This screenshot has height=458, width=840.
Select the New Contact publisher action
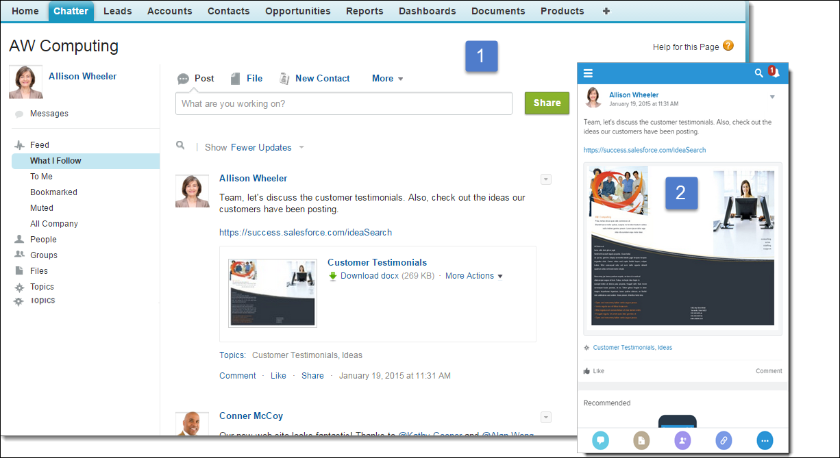tap(314, 79)
